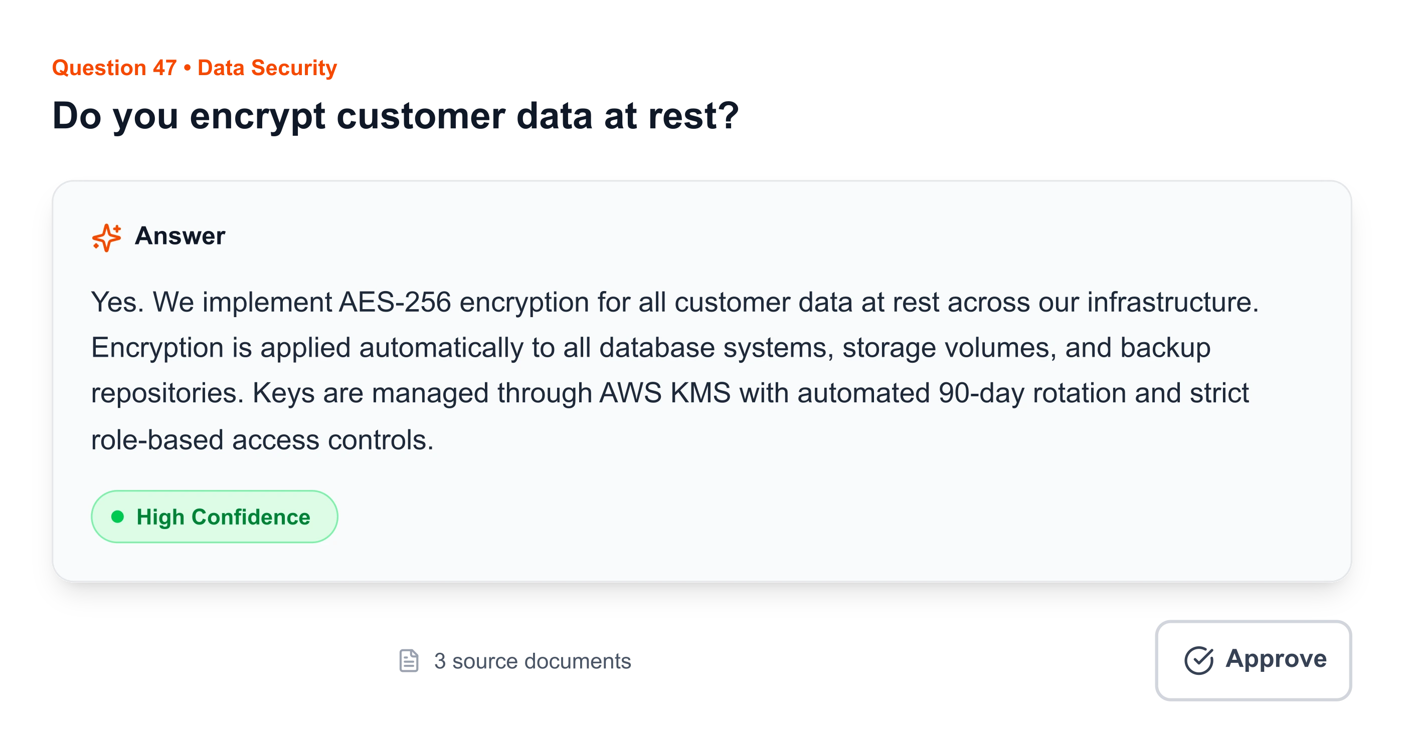Viewport: 1404px width, 753px height.
Task: Approve the generated answer
Action: pyautogui.click(x=1254, y=660)
